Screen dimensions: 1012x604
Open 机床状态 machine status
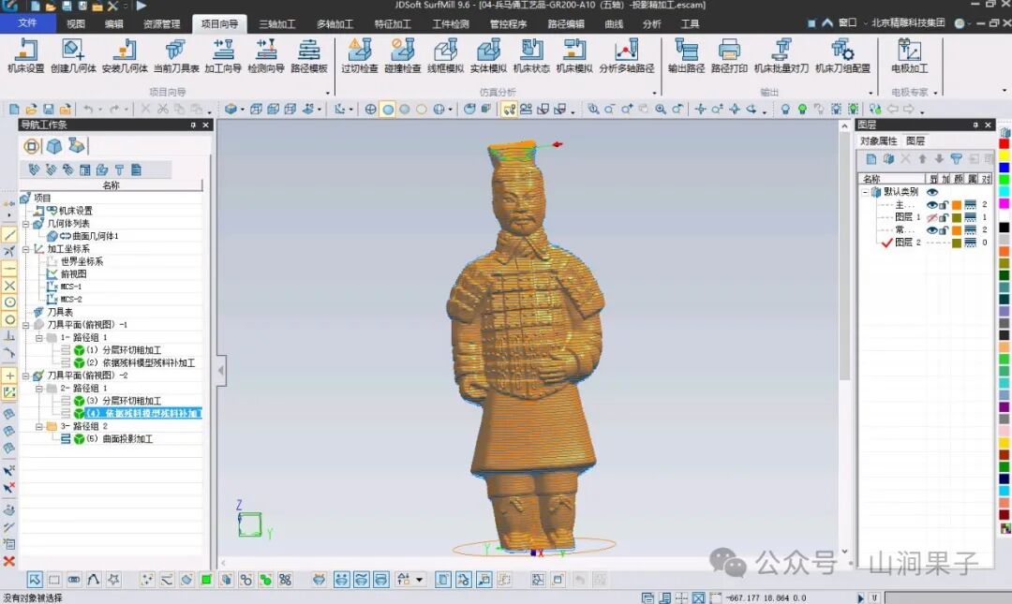[x=531, y=55]
